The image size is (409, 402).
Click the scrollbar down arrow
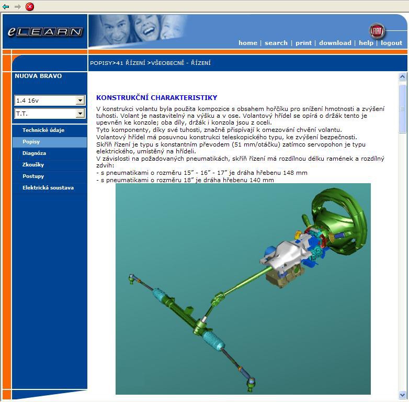coord(402,395)
